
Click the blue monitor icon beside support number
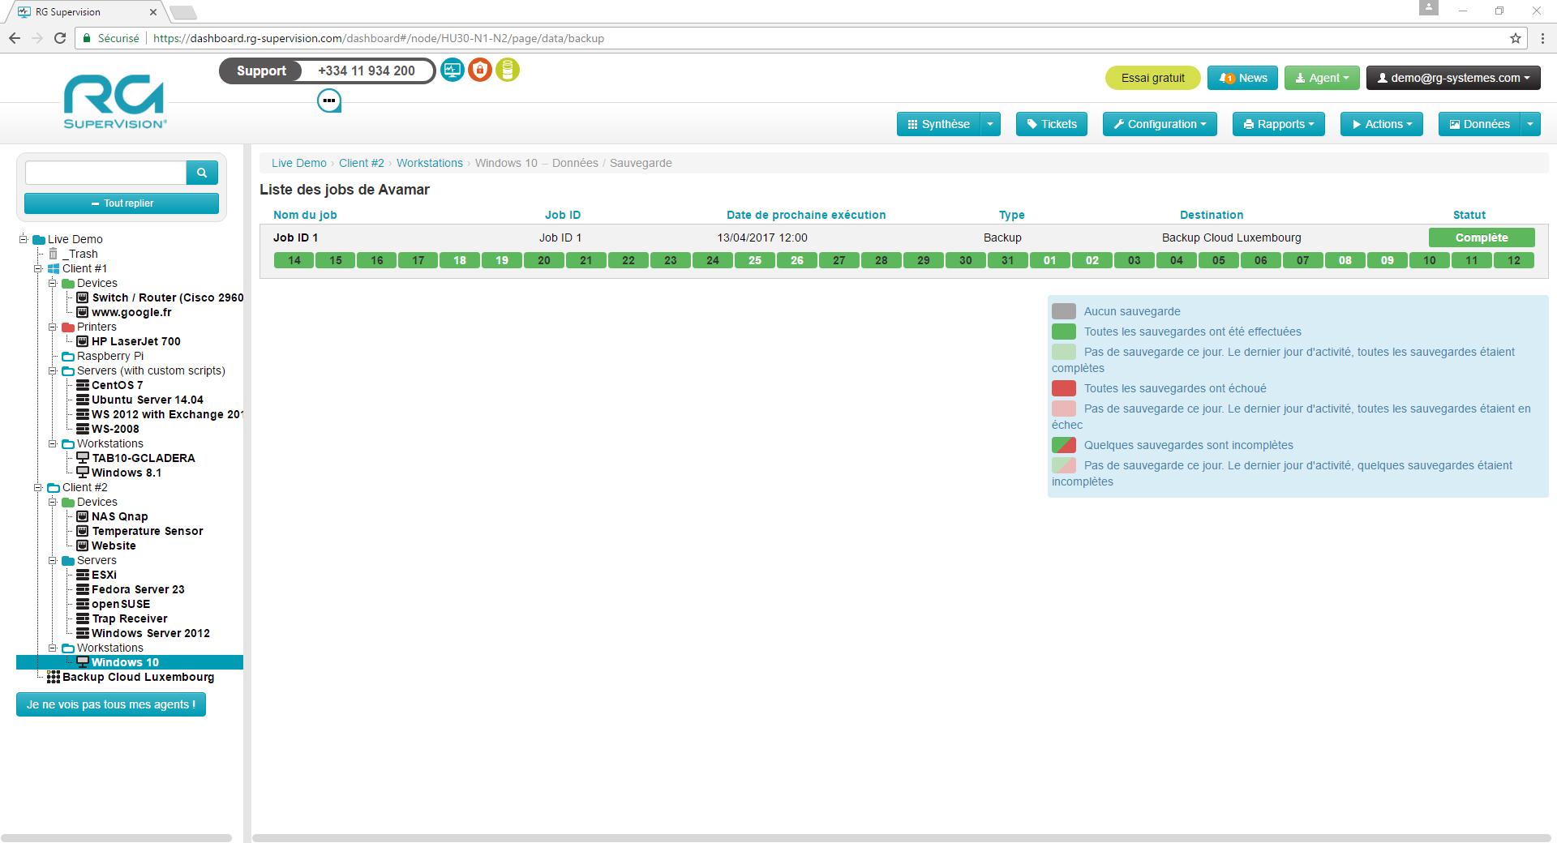click(453, 71)
